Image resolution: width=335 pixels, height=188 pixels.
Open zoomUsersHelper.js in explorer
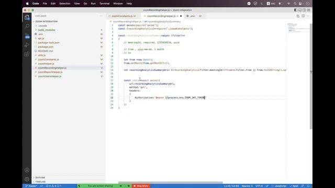point(50,76)
